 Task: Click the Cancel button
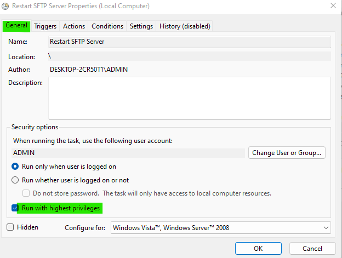pos(311,248)
